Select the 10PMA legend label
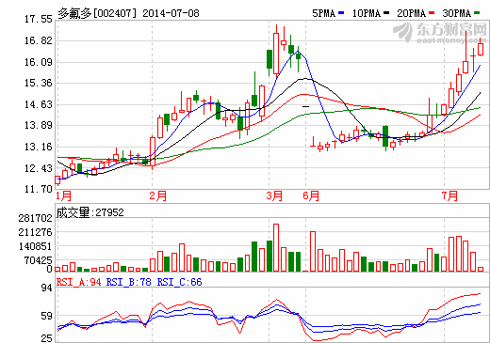The height and width of the screenshot is (343, 490). (367, 13)
